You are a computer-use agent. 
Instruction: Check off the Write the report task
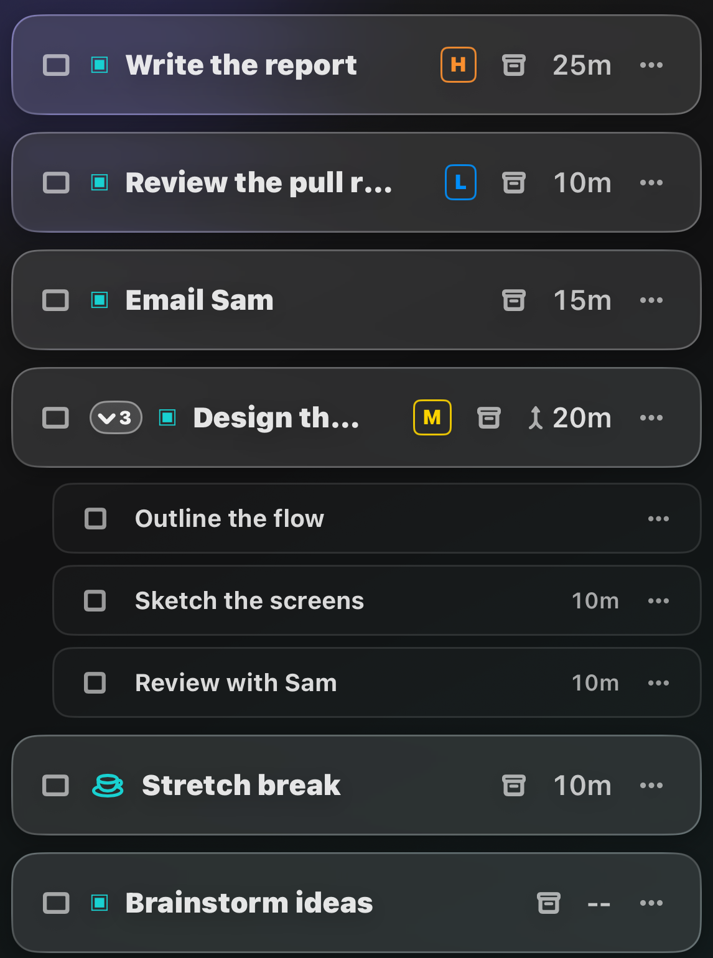[x=56, y=65]
